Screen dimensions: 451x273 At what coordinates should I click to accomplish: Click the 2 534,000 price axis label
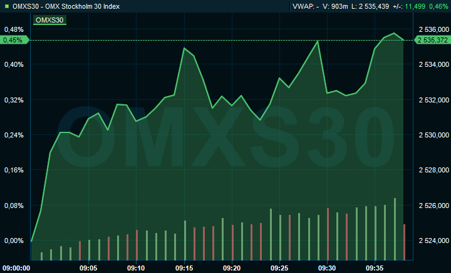coord(434,64)
